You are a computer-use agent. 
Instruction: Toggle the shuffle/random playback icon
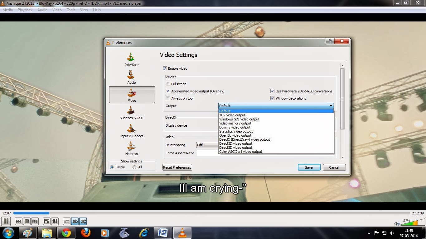83,222
